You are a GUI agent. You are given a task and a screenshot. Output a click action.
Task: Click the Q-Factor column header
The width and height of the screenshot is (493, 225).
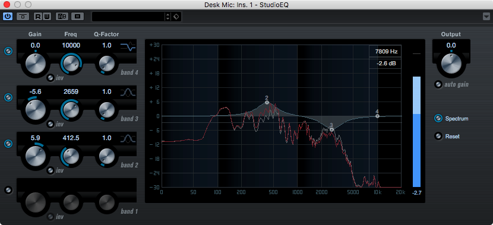(106, 34)
